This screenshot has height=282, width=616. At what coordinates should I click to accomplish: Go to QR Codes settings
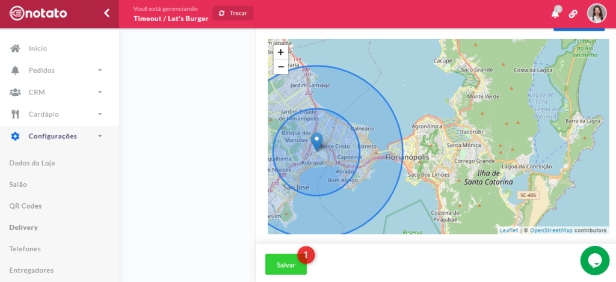[25, 206]
